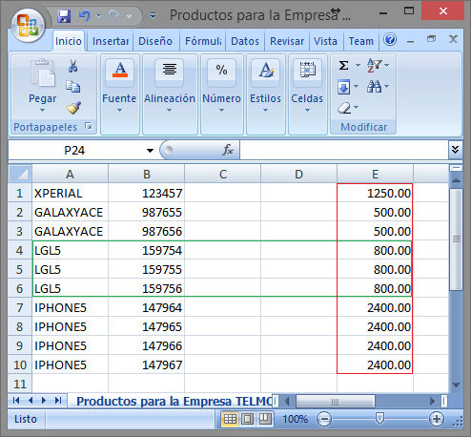Open the Name Box dropdown arrow
The image size is (471, 437).
pyautogui.click(x=150, y=151)
